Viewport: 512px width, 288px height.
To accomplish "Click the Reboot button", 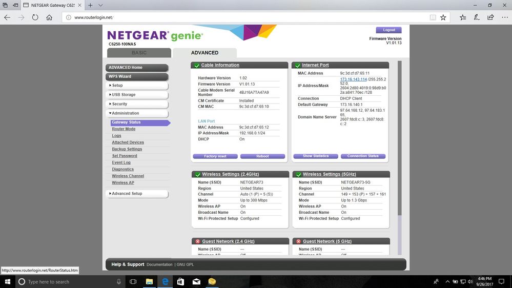I will pyautogui.click(x=262, y=156).
